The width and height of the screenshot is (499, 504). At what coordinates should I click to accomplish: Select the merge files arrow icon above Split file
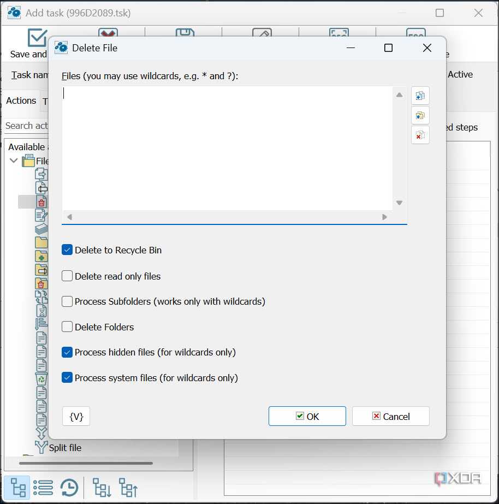point(41,433)
